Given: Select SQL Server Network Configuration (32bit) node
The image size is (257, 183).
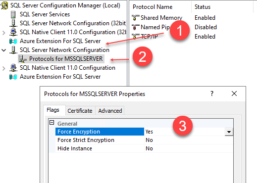Looking at the screenshot, I should 73,23.
